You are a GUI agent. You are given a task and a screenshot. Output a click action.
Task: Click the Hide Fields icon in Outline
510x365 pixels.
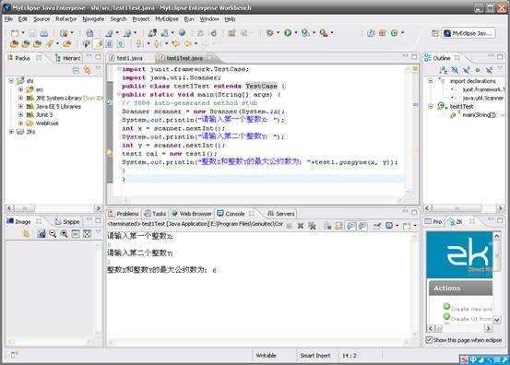(455, 69)
